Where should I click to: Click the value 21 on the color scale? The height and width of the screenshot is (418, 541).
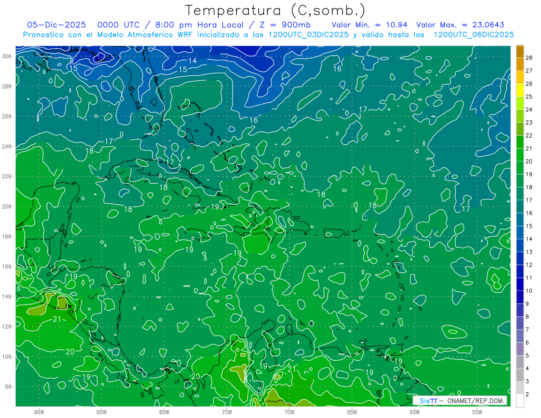(x=529, y=148)
